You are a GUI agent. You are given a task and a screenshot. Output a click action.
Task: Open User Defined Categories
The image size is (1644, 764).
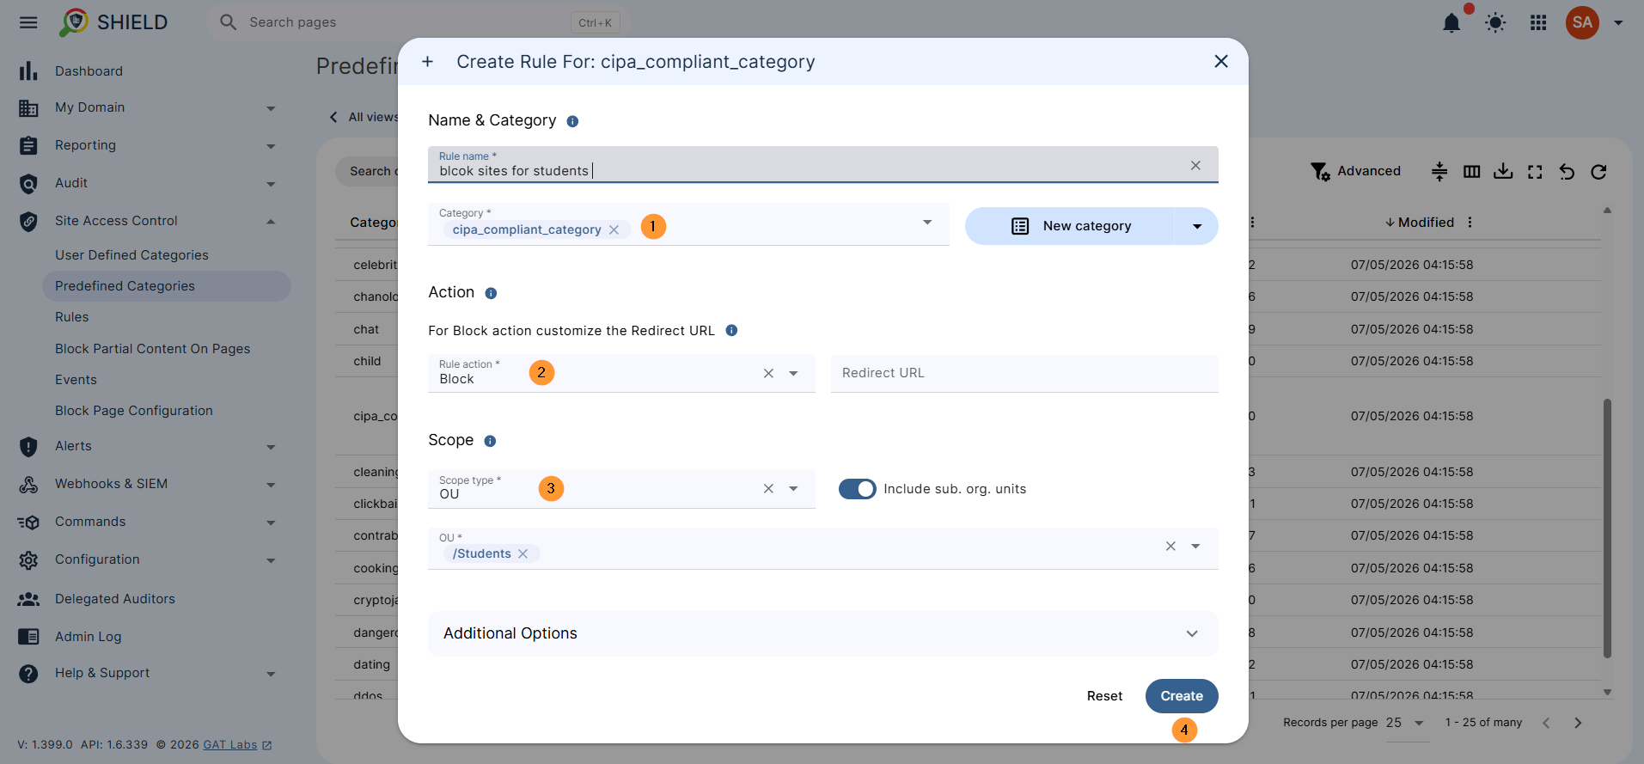pos(131,255)
